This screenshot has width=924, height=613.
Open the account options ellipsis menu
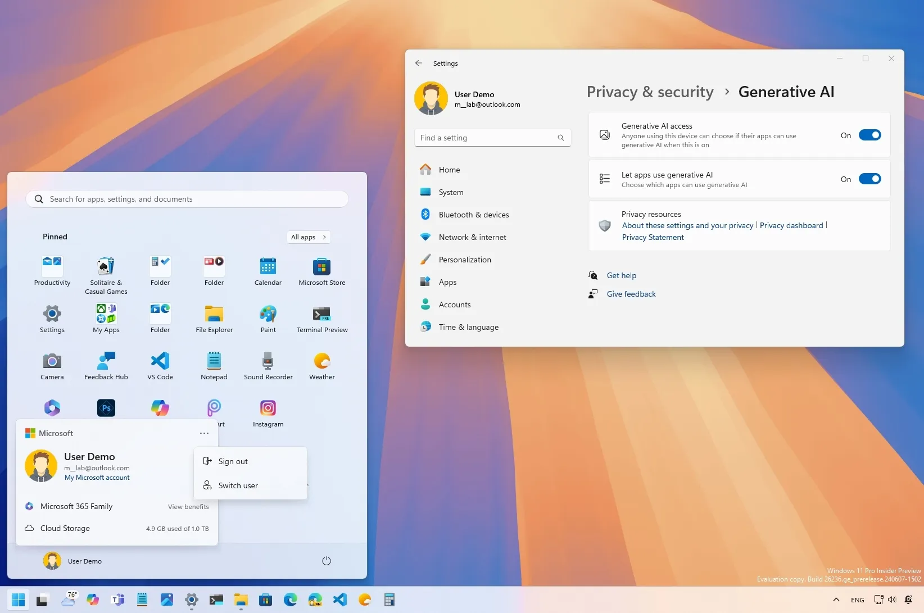pos(204,433)
